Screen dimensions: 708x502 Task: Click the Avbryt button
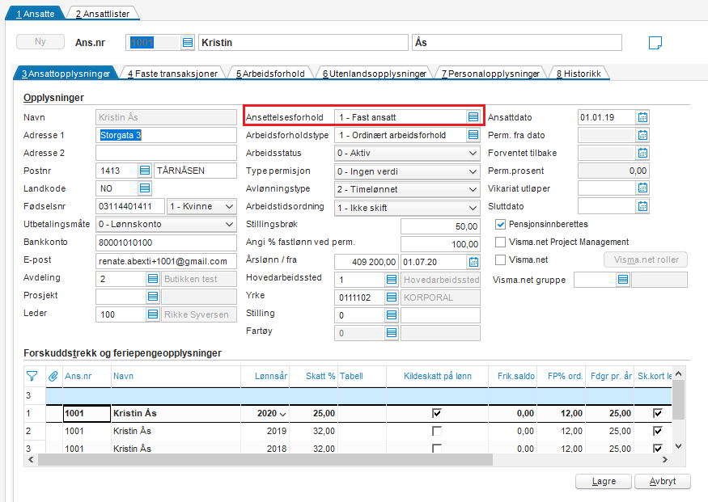(x=663, y=481)
